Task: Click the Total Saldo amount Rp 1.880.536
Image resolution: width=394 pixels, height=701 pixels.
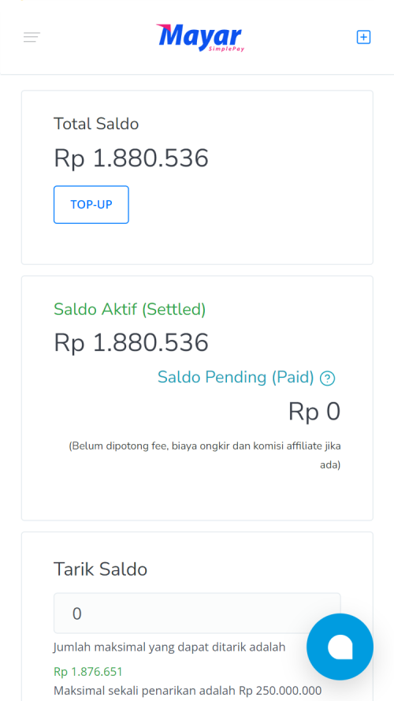Action: coord(131,158)
